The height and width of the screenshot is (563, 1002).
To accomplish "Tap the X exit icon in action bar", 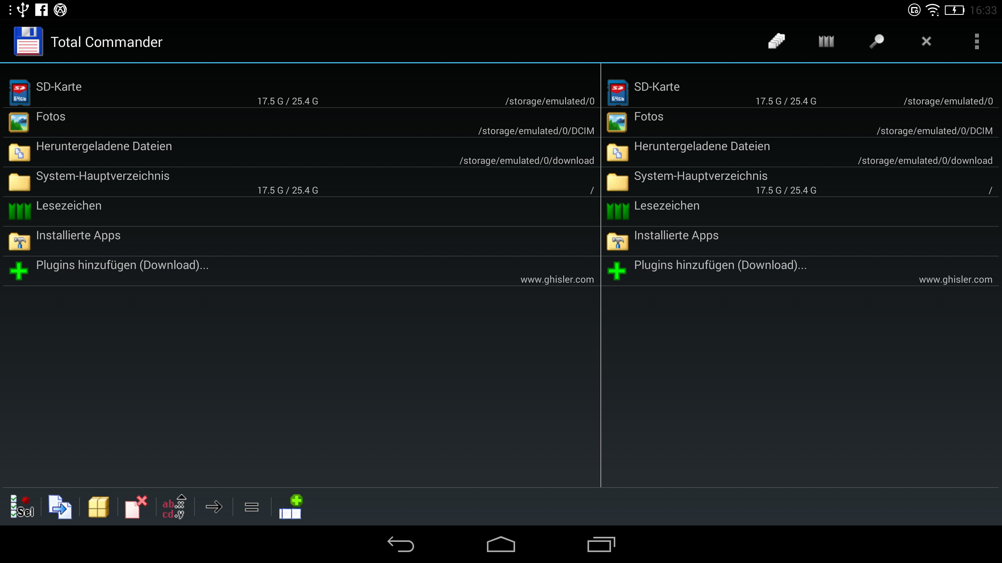I will coord(926,41).
